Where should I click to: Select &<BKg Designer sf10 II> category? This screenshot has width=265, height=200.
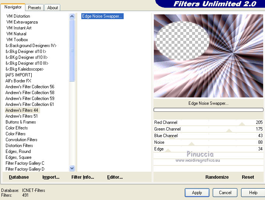click(26, 57)
